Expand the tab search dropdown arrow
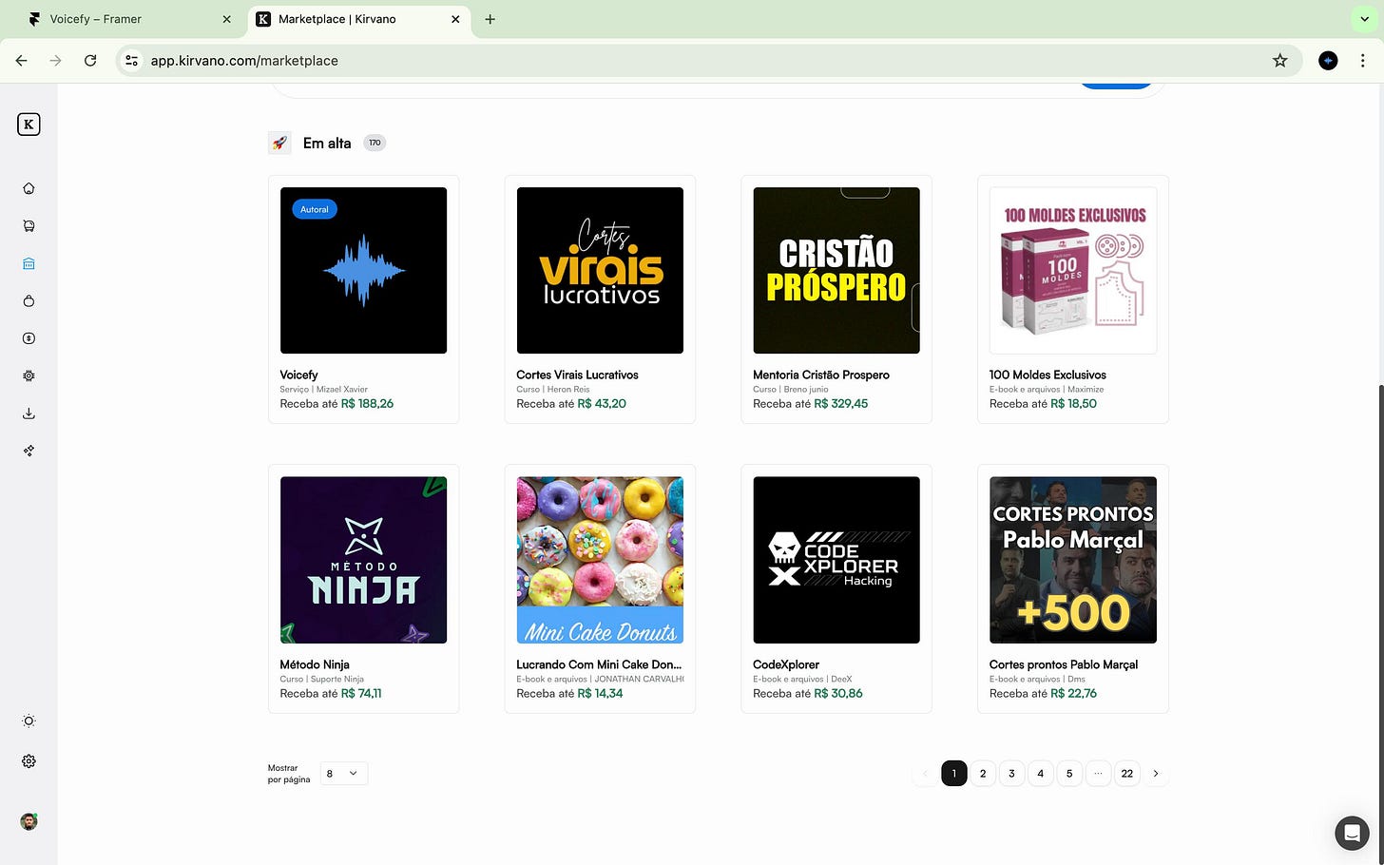Image resolution: width=1384 pixels, height=865 pixels. click(1364, 19)
